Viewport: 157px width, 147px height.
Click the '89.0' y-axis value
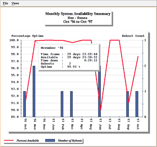[x=15, y=117]
